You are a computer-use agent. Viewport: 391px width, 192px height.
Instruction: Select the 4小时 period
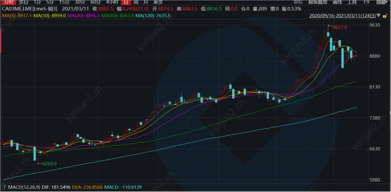click(x=111, y=2)
